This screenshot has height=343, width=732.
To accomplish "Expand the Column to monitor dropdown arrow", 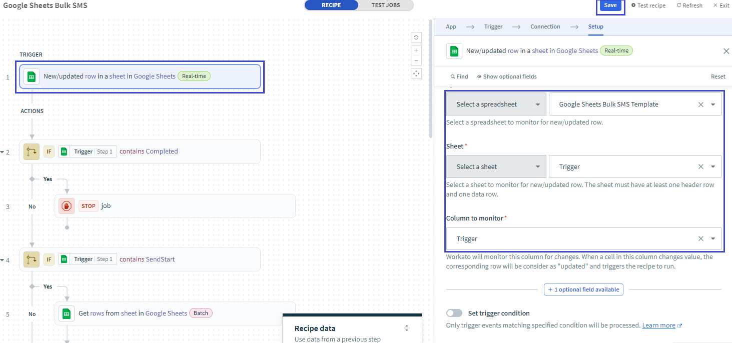I will coord(713,239).
